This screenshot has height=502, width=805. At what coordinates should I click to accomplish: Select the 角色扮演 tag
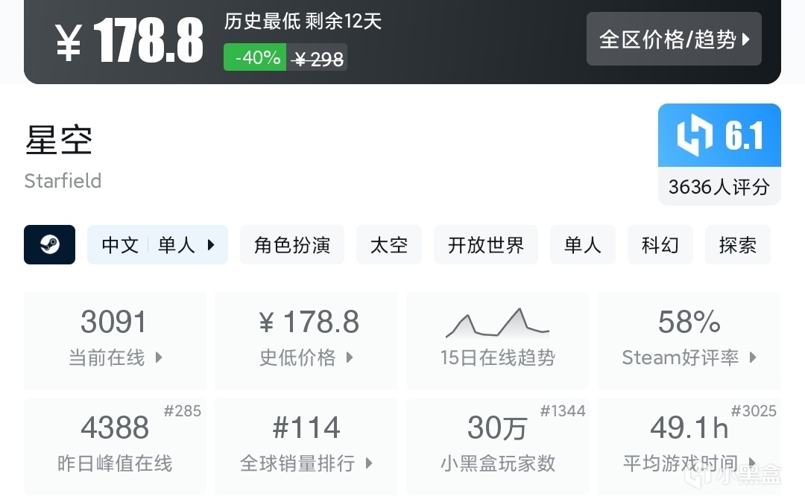291,244
